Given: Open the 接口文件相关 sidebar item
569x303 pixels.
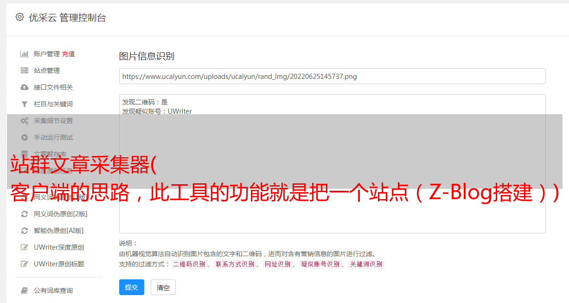Looking at the screenshot, I should click(x=53, y=87).
